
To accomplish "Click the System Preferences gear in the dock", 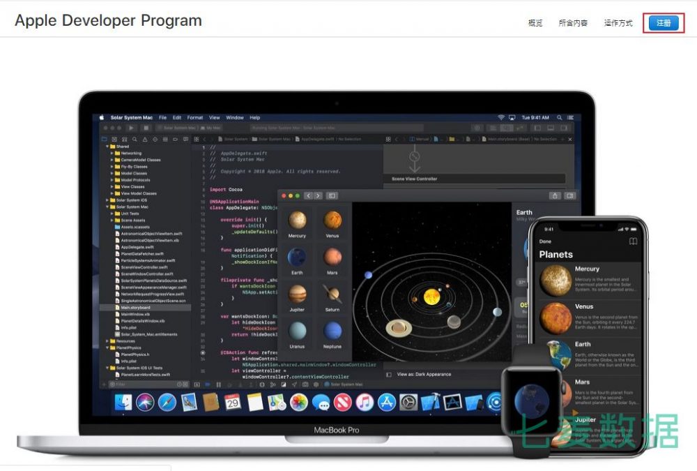I will tap(408, 402).
